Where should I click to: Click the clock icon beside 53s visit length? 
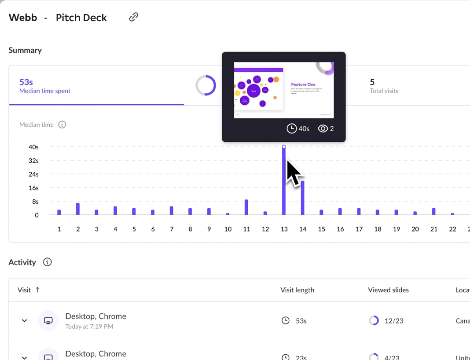[x=286, y=321]
